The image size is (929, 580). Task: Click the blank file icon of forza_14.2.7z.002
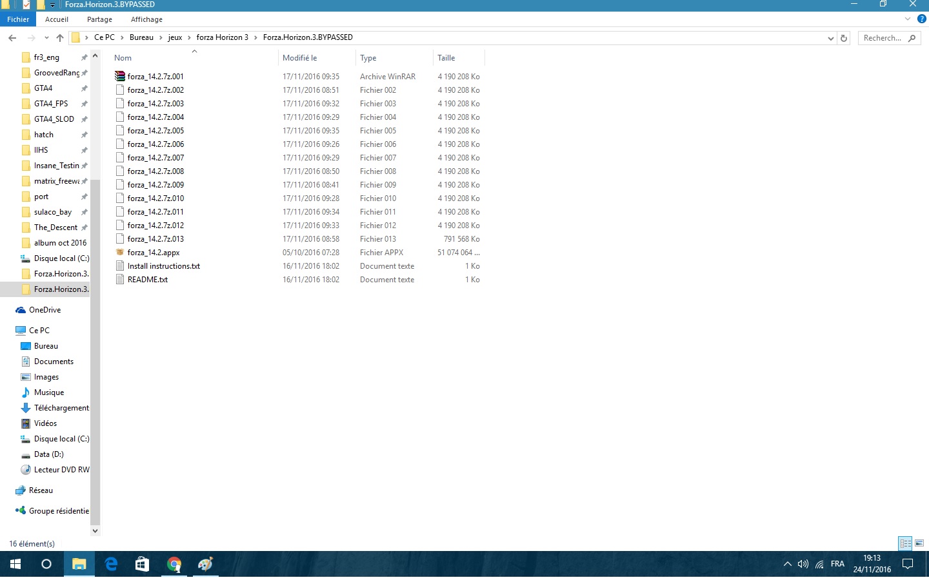[x=120, y=90]
